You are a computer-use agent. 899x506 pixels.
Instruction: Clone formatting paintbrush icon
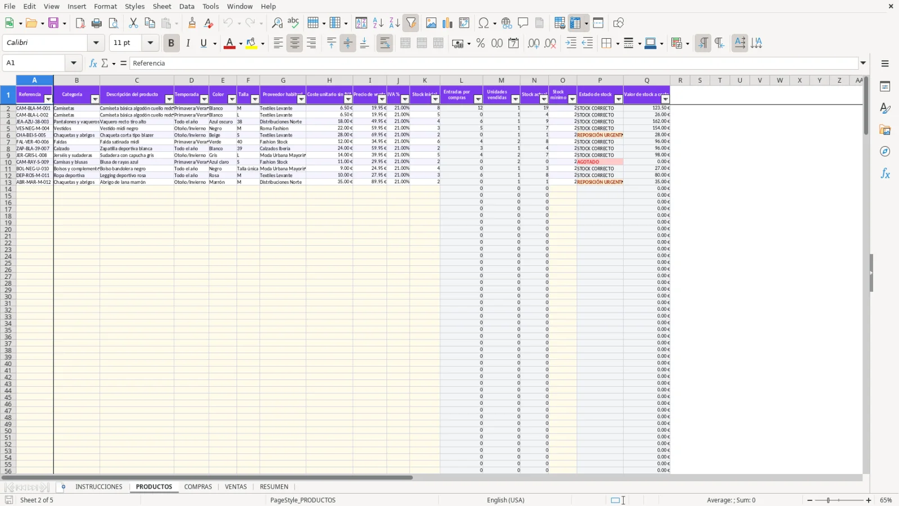point(192,23)
